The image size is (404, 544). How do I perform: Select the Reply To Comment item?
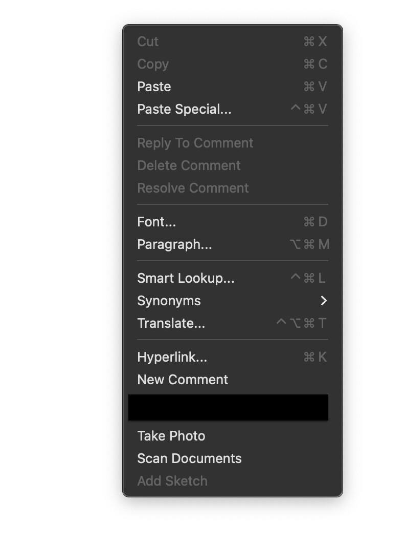pyautogui.click(x=233, y=143)
